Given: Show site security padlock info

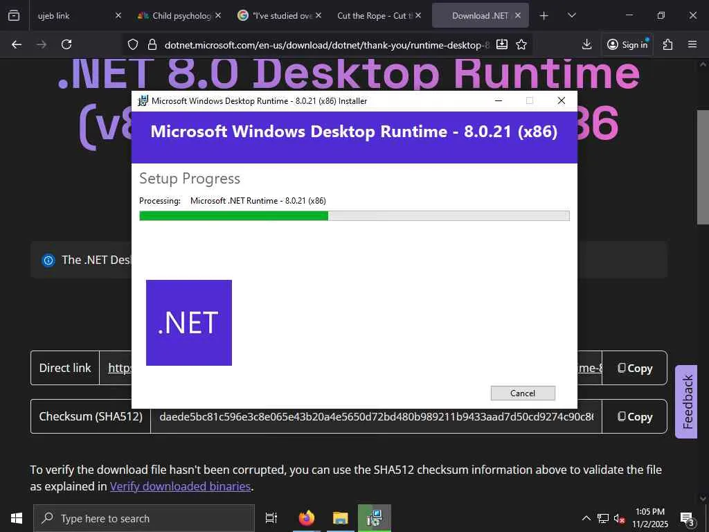Looking at the screenshot, I should click(x=152, y=44).
